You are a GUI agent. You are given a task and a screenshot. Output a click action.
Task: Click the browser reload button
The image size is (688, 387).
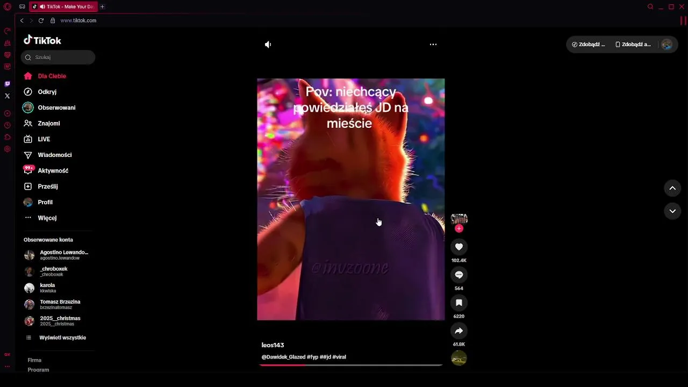click(x=41, y=20)
